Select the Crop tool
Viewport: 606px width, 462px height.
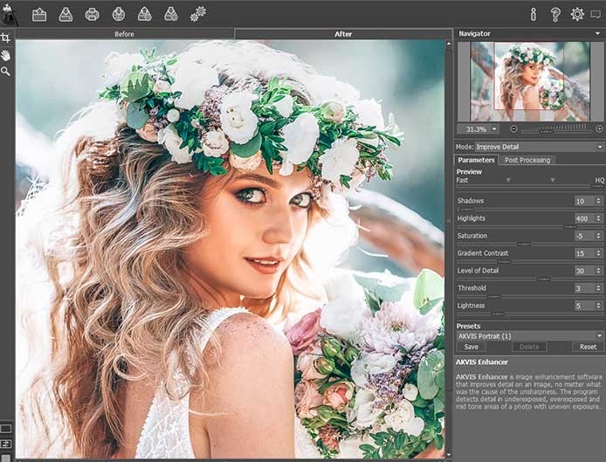pos(6,38)
